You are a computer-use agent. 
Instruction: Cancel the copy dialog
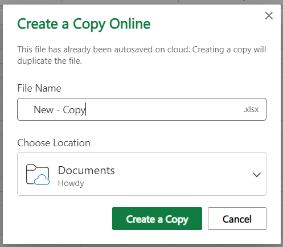pos(237,219)
